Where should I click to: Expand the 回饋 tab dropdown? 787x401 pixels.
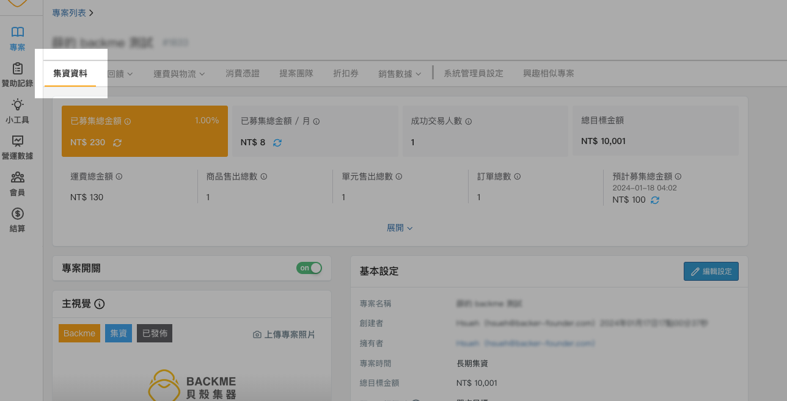[x=120, y=74]
